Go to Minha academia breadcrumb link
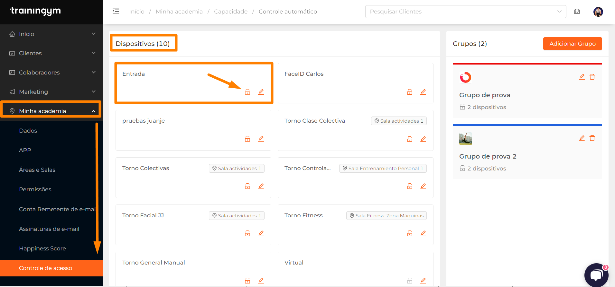 (x=179, y=12)
